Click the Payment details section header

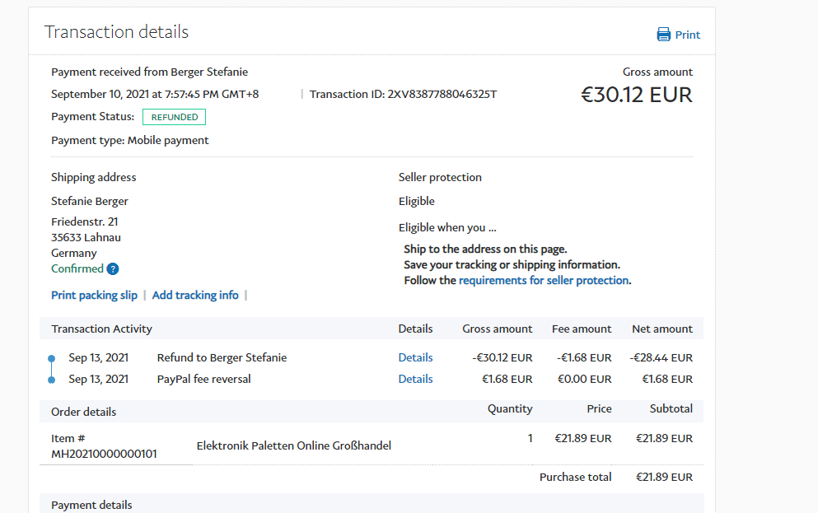[x=91, y=505]
